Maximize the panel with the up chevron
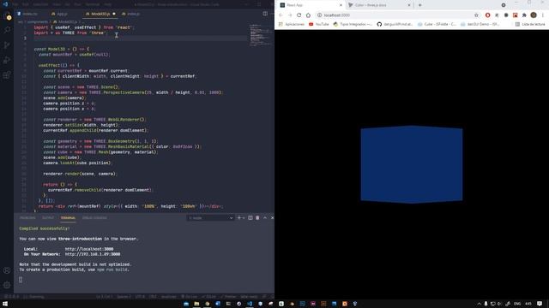Image resolution: width=549 pixels, height=308 pixels. 265,218
